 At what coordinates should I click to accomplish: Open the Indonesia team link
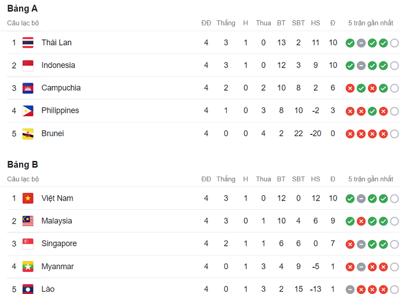(x=58, y=65)
